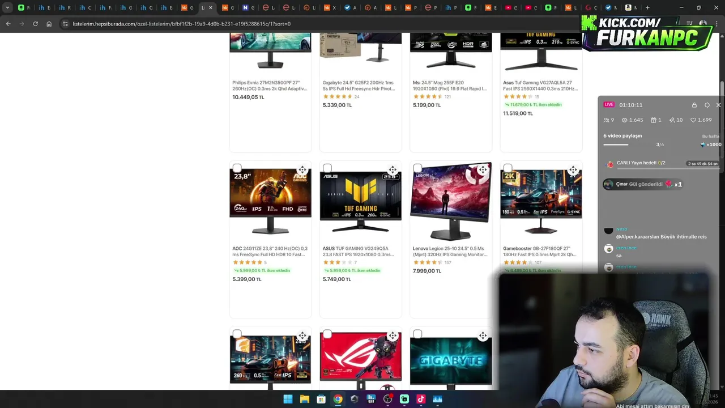725x408 pixels.
Task: Click the AOC 23,8" monitor thumbnail
Action: point(270,201)
